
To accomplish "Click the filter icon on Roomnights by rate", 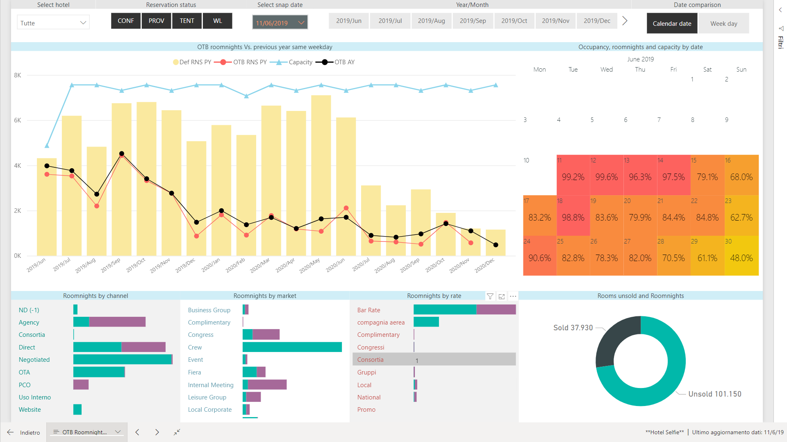I will pyautogui.click(x=490, y=296).
